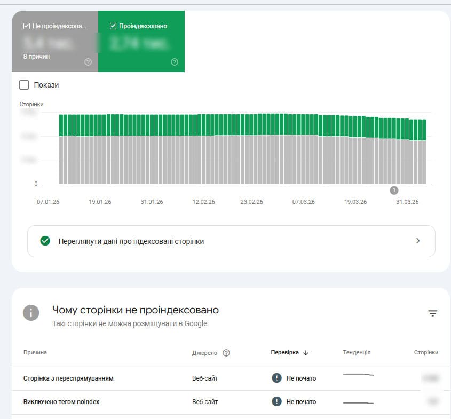Image resolution: width=451 pixels, height=419 pixels.
Task: Click warning icon in "Виключено тегом noindex" row
Action: click(276, 401)
